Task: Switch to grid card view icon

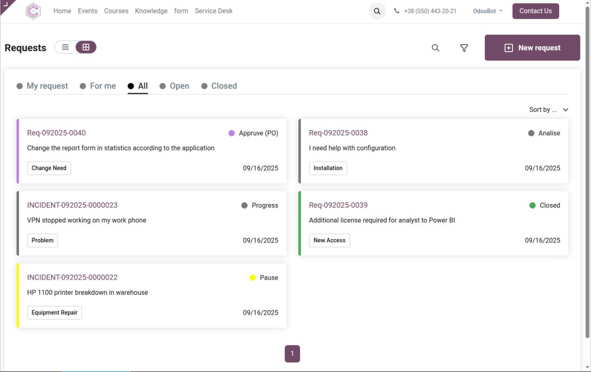Action: (x=86, y=47)
